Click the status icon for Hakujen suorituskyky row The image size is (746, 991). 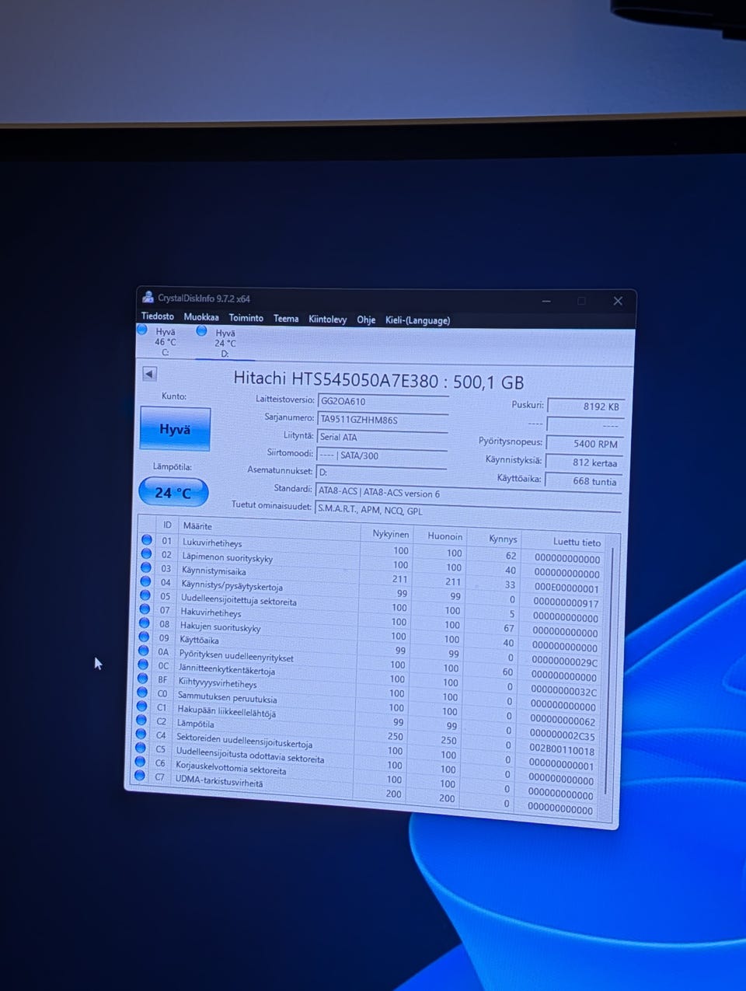pyautogui.click(x=144, y=623)
